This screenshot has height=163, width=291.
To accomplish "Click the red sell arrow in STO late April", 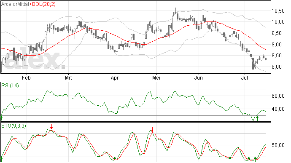I will click(152, 129).
